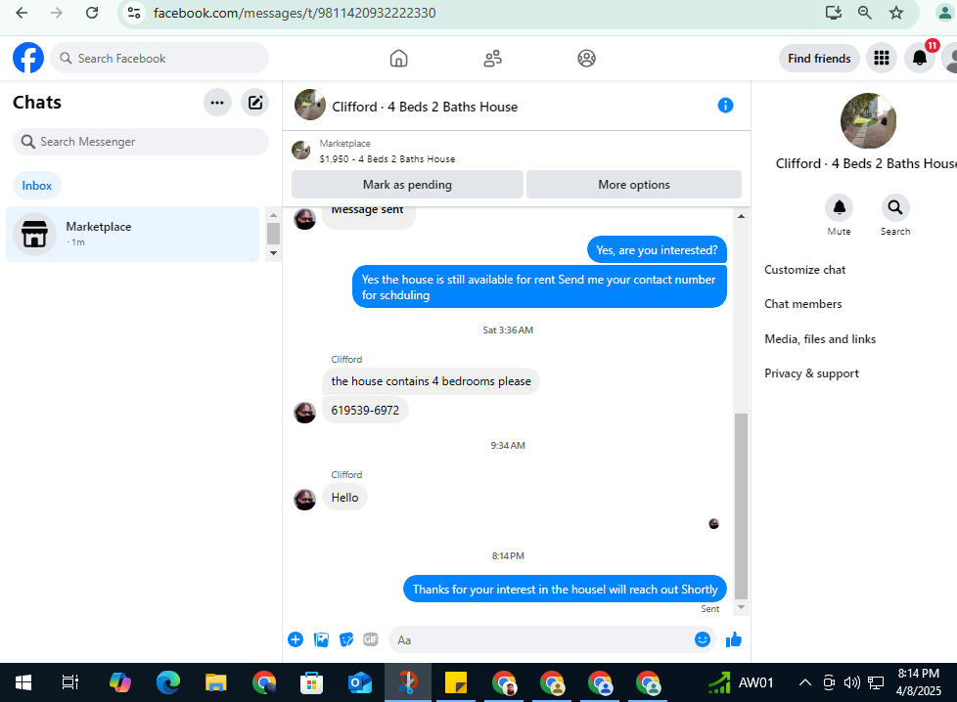Image resolution: width=957 pixels, height=702 pixels.
Task: Click the browser address bar URL
Action: click(x=295, y=13)
